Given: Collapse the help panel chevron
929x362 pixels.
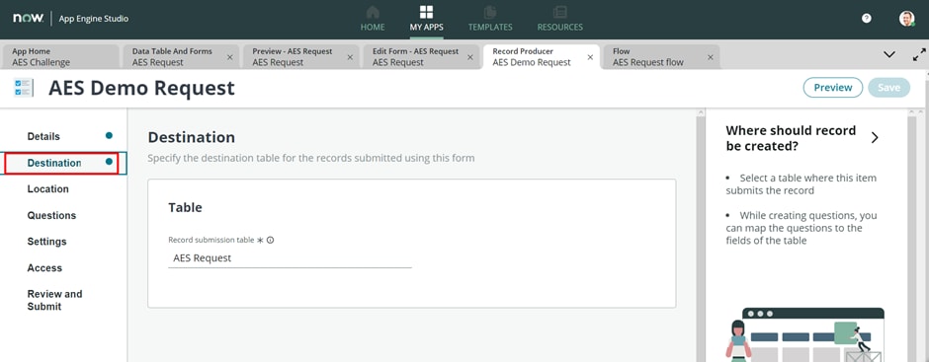Looking at the screenshot, I should pyautogui.click(x=875, y=137).
